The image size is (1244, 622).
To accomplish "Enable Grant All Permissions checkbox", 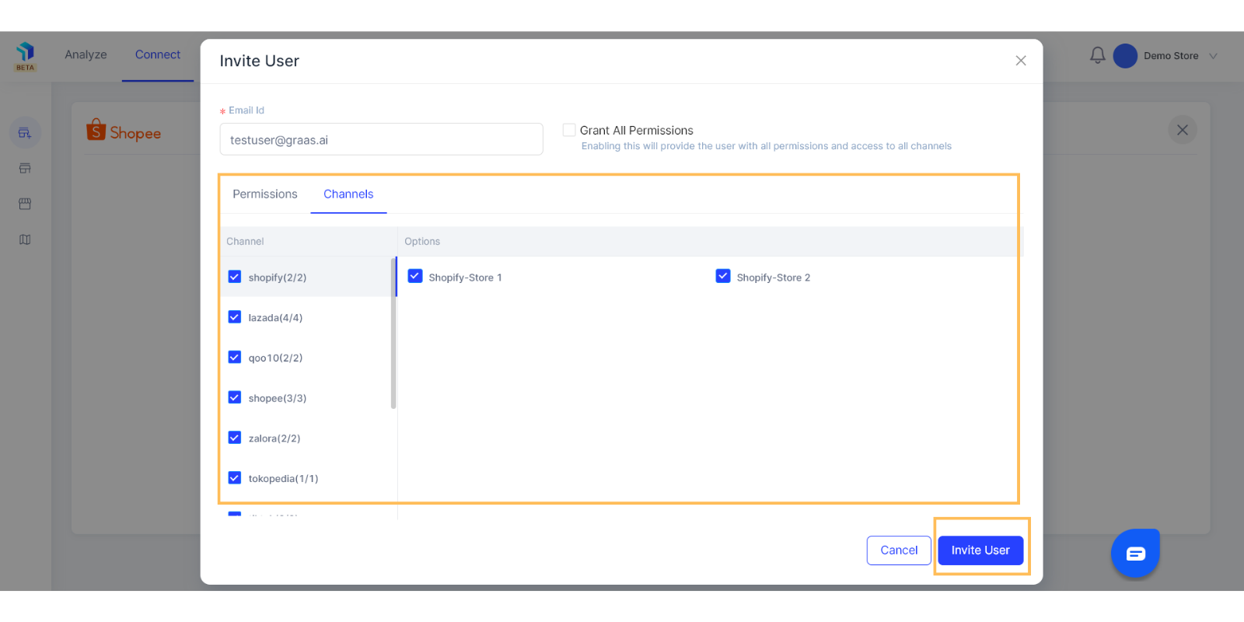I will coord(569,130).
